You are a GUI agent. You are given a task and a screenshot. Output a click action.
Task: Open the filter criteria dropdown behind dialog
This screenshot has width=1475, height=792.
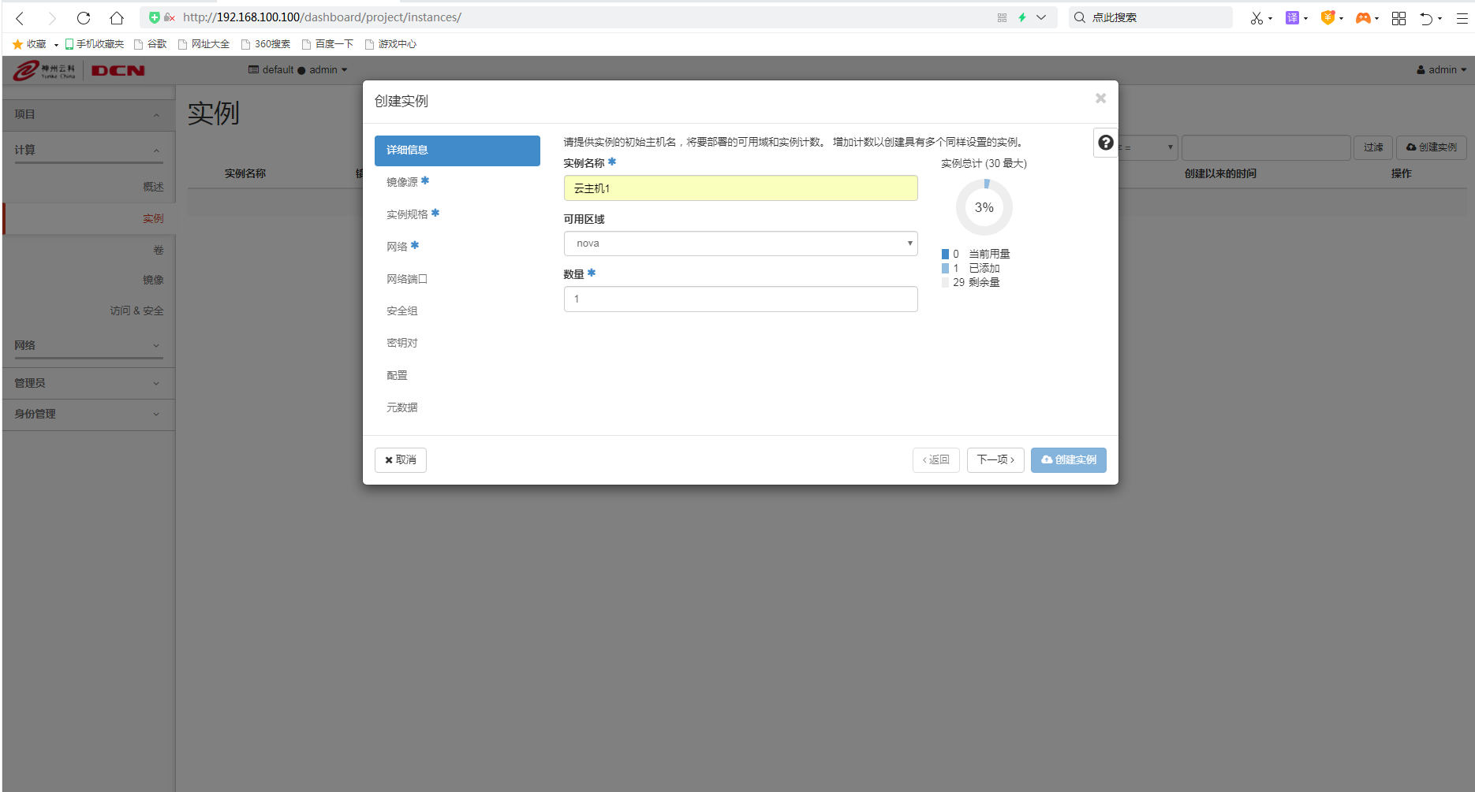[1148, 147]
